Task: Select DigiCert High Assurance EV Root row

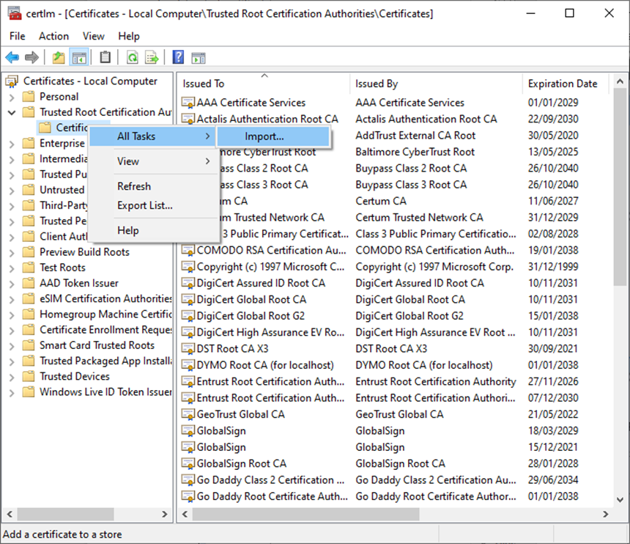Action: [x=394, y=332]
